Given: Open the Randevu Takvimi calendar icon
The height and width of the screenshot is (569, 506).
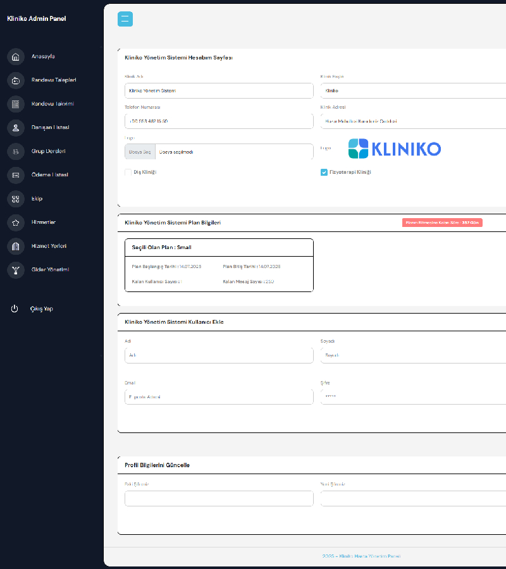Looking at the screenshot, I should coord(16,104).
